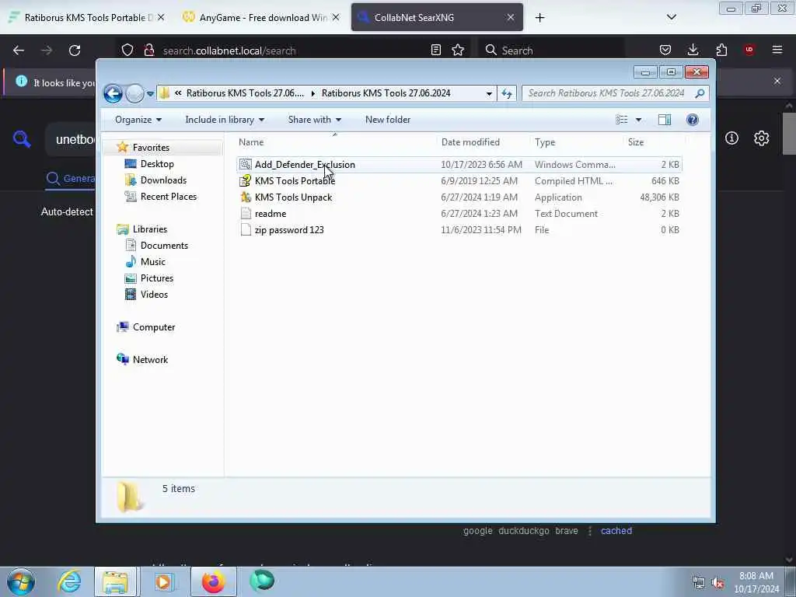796x597 pixels.
Task: Bookmark this page with star icon
Action: click(458, 51)
